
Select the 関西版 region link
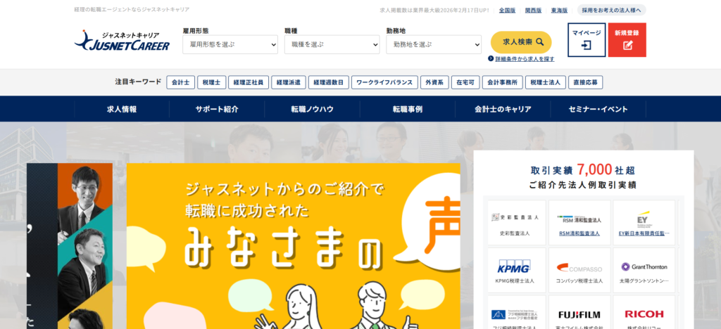[x=533, y=11]
